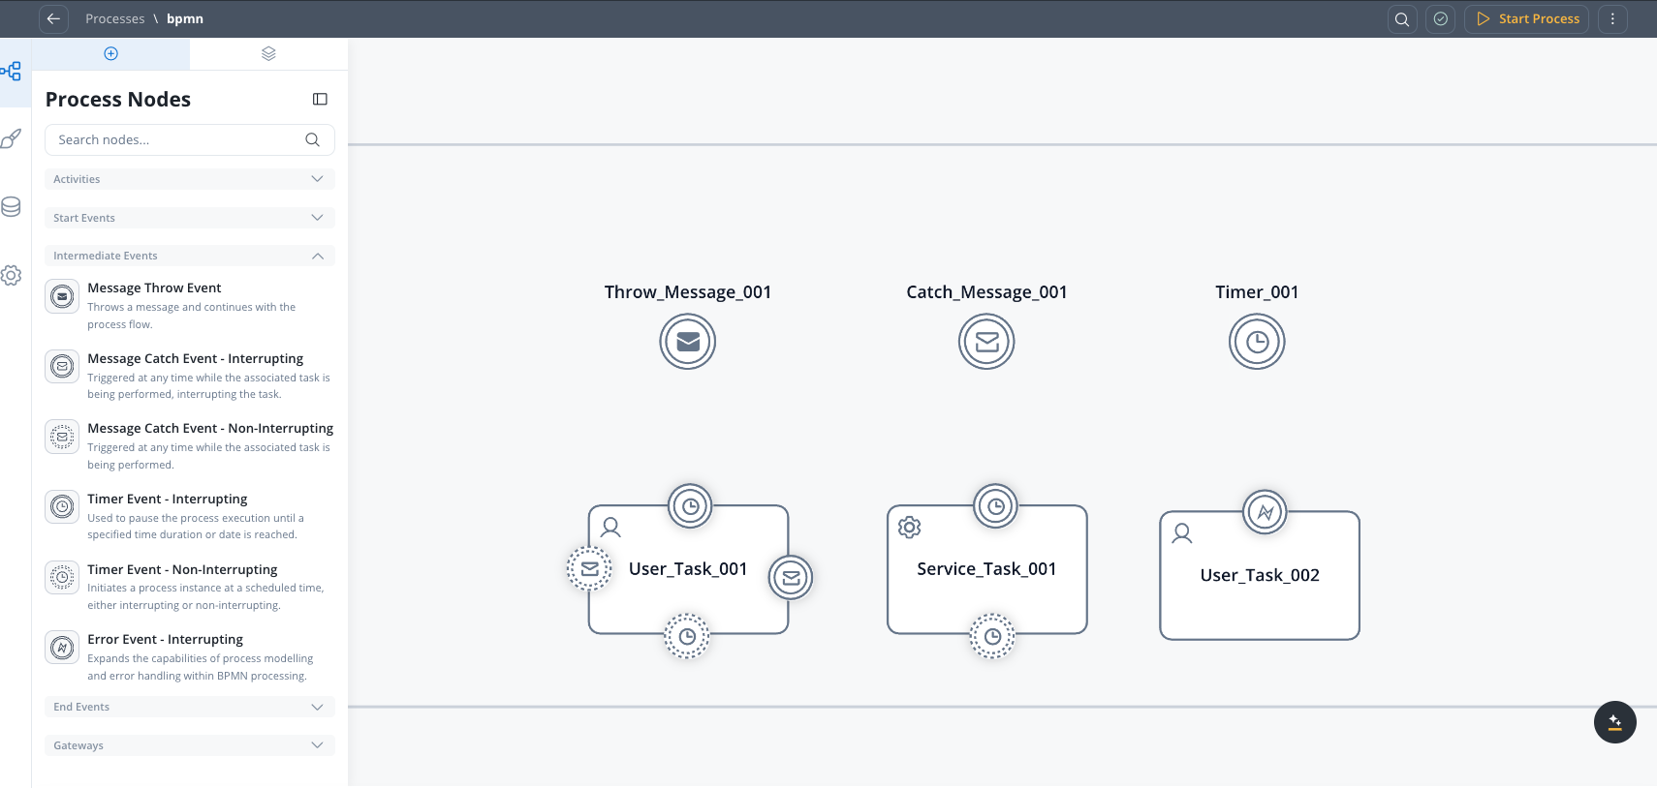The width and height of the screenshot is (1657, 788).
Task: Select the Timer_001 event node
Action: [1257, 342]
